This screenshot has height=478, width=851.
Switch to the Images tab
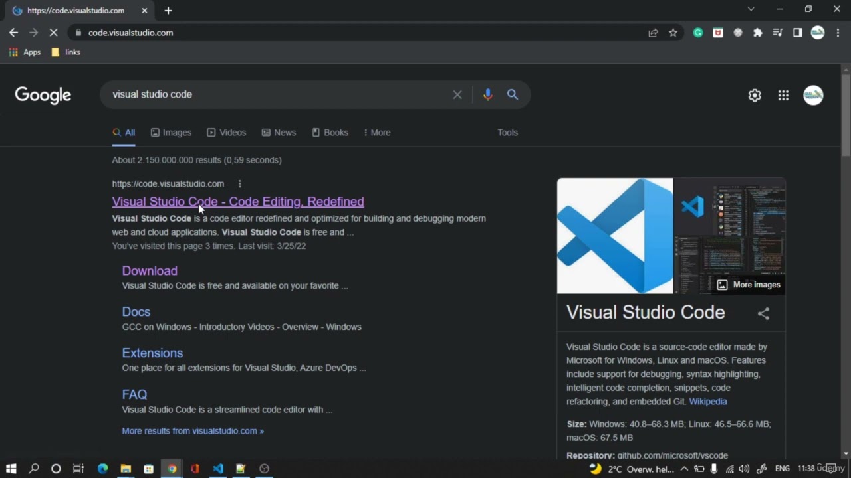point(171,133)
